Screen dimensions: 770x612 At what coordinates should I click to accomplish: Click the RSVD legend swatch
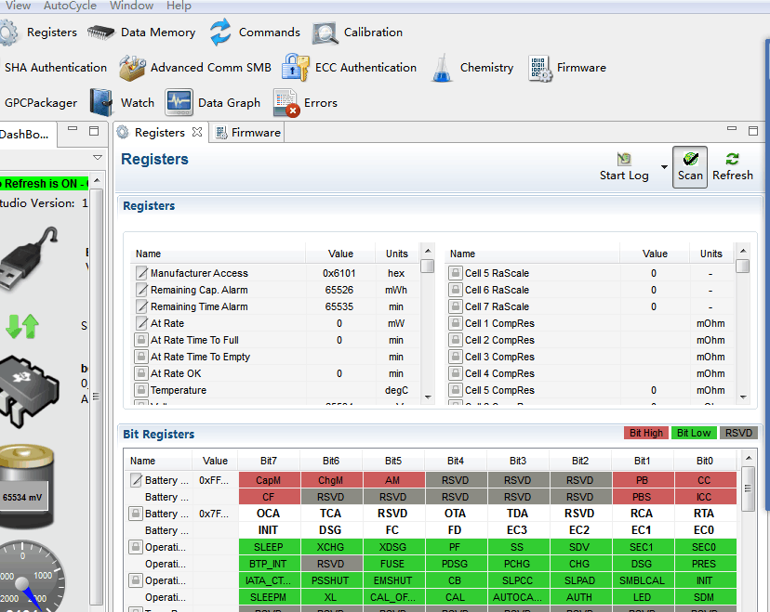(738, 433)
